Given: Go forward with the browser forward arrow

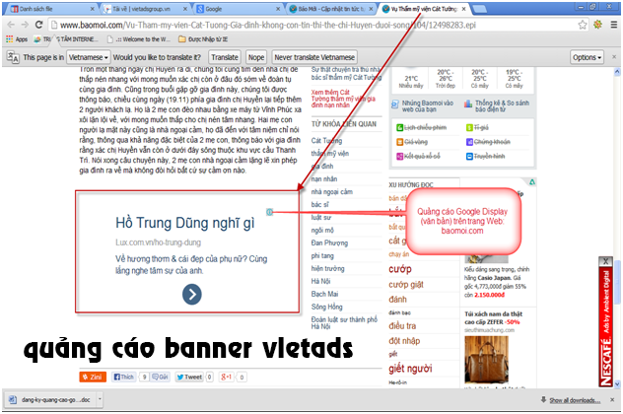Looking at the screenshot, I should pos(25,25).
